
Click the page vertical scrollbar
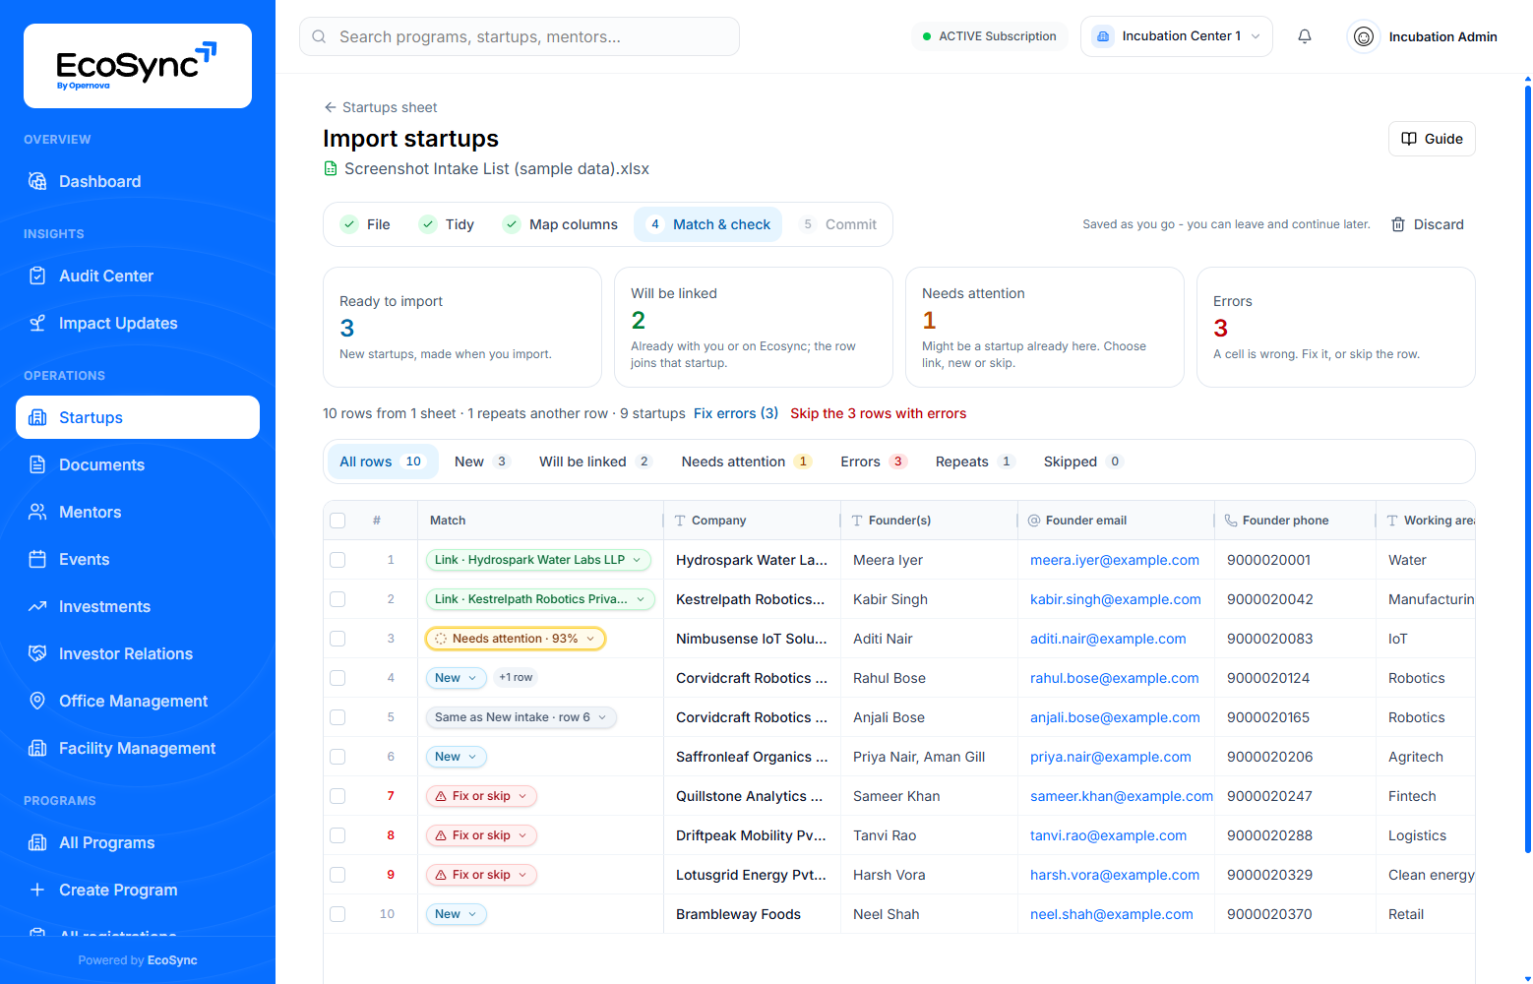1527,468
